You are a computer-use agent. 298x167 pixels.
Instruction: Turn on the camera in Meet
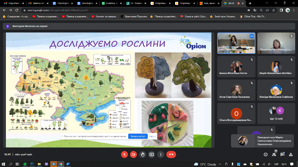pyautogui.click(x=133, y=154)
